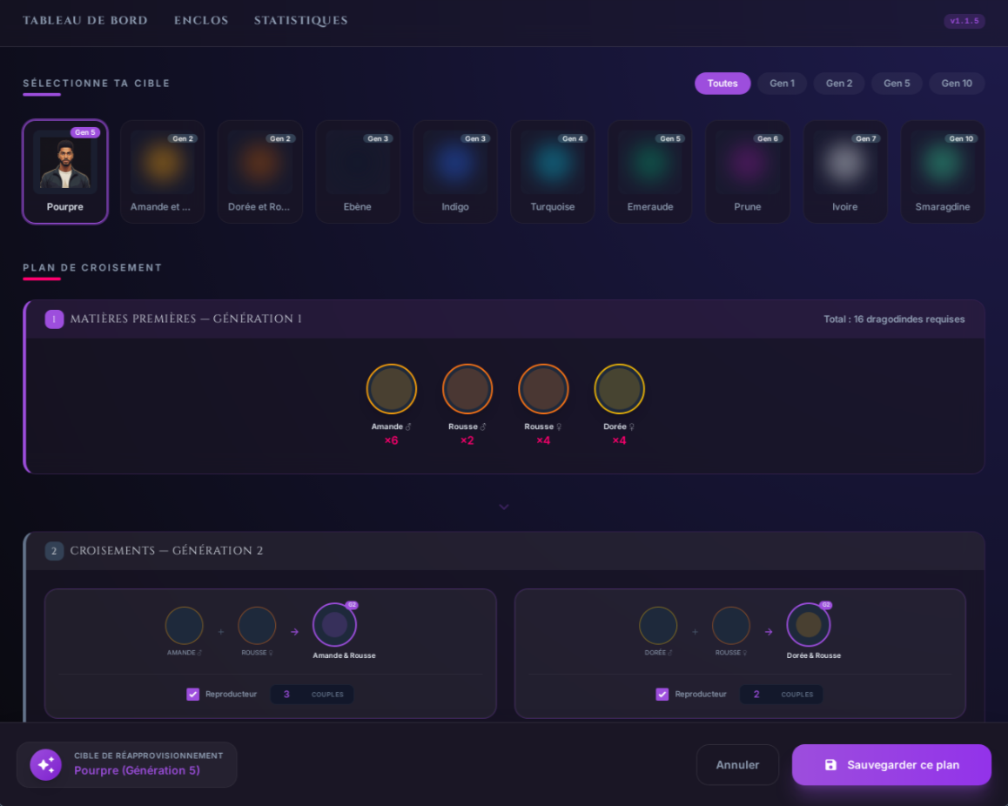Save the plan with Sauvegarder ce plan
The image size is (1008, 806).
[x=891, y=765]
